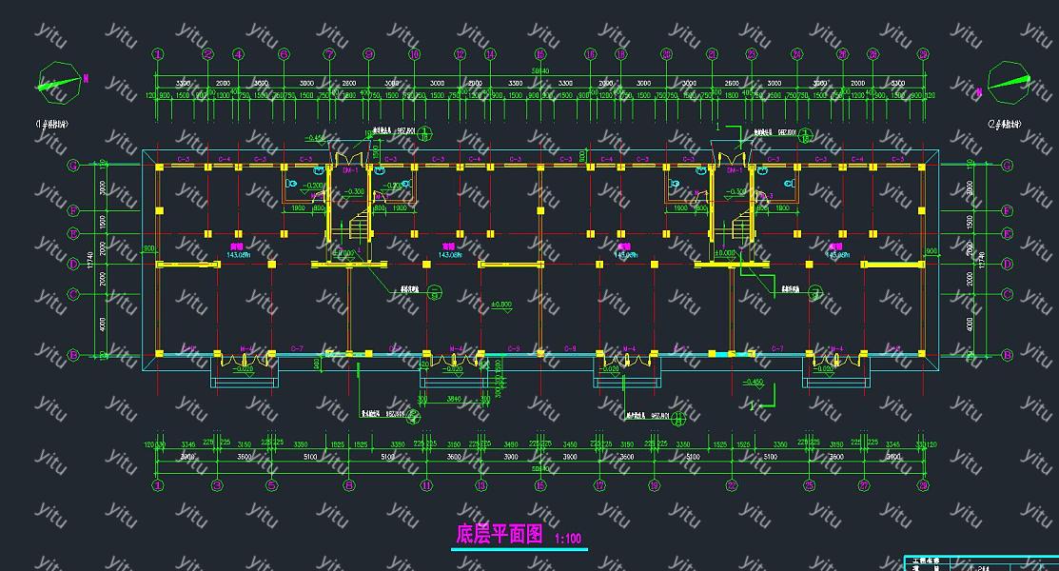The width and height of the screenshot is (1059, 571).
Task: Pick axis bubble D on the left side
Action: pyautogui.click(x=72, y=264)
